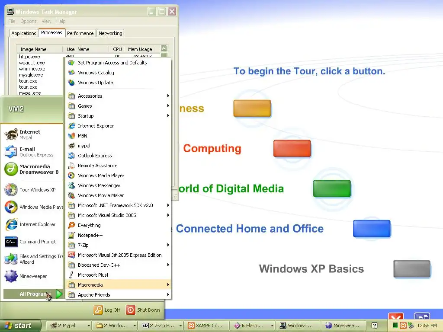Open pinned E-mail Outlook Express icon
The height and width of the screenshot is (332, 443).
pyautogui.click(x=11, y=152)
